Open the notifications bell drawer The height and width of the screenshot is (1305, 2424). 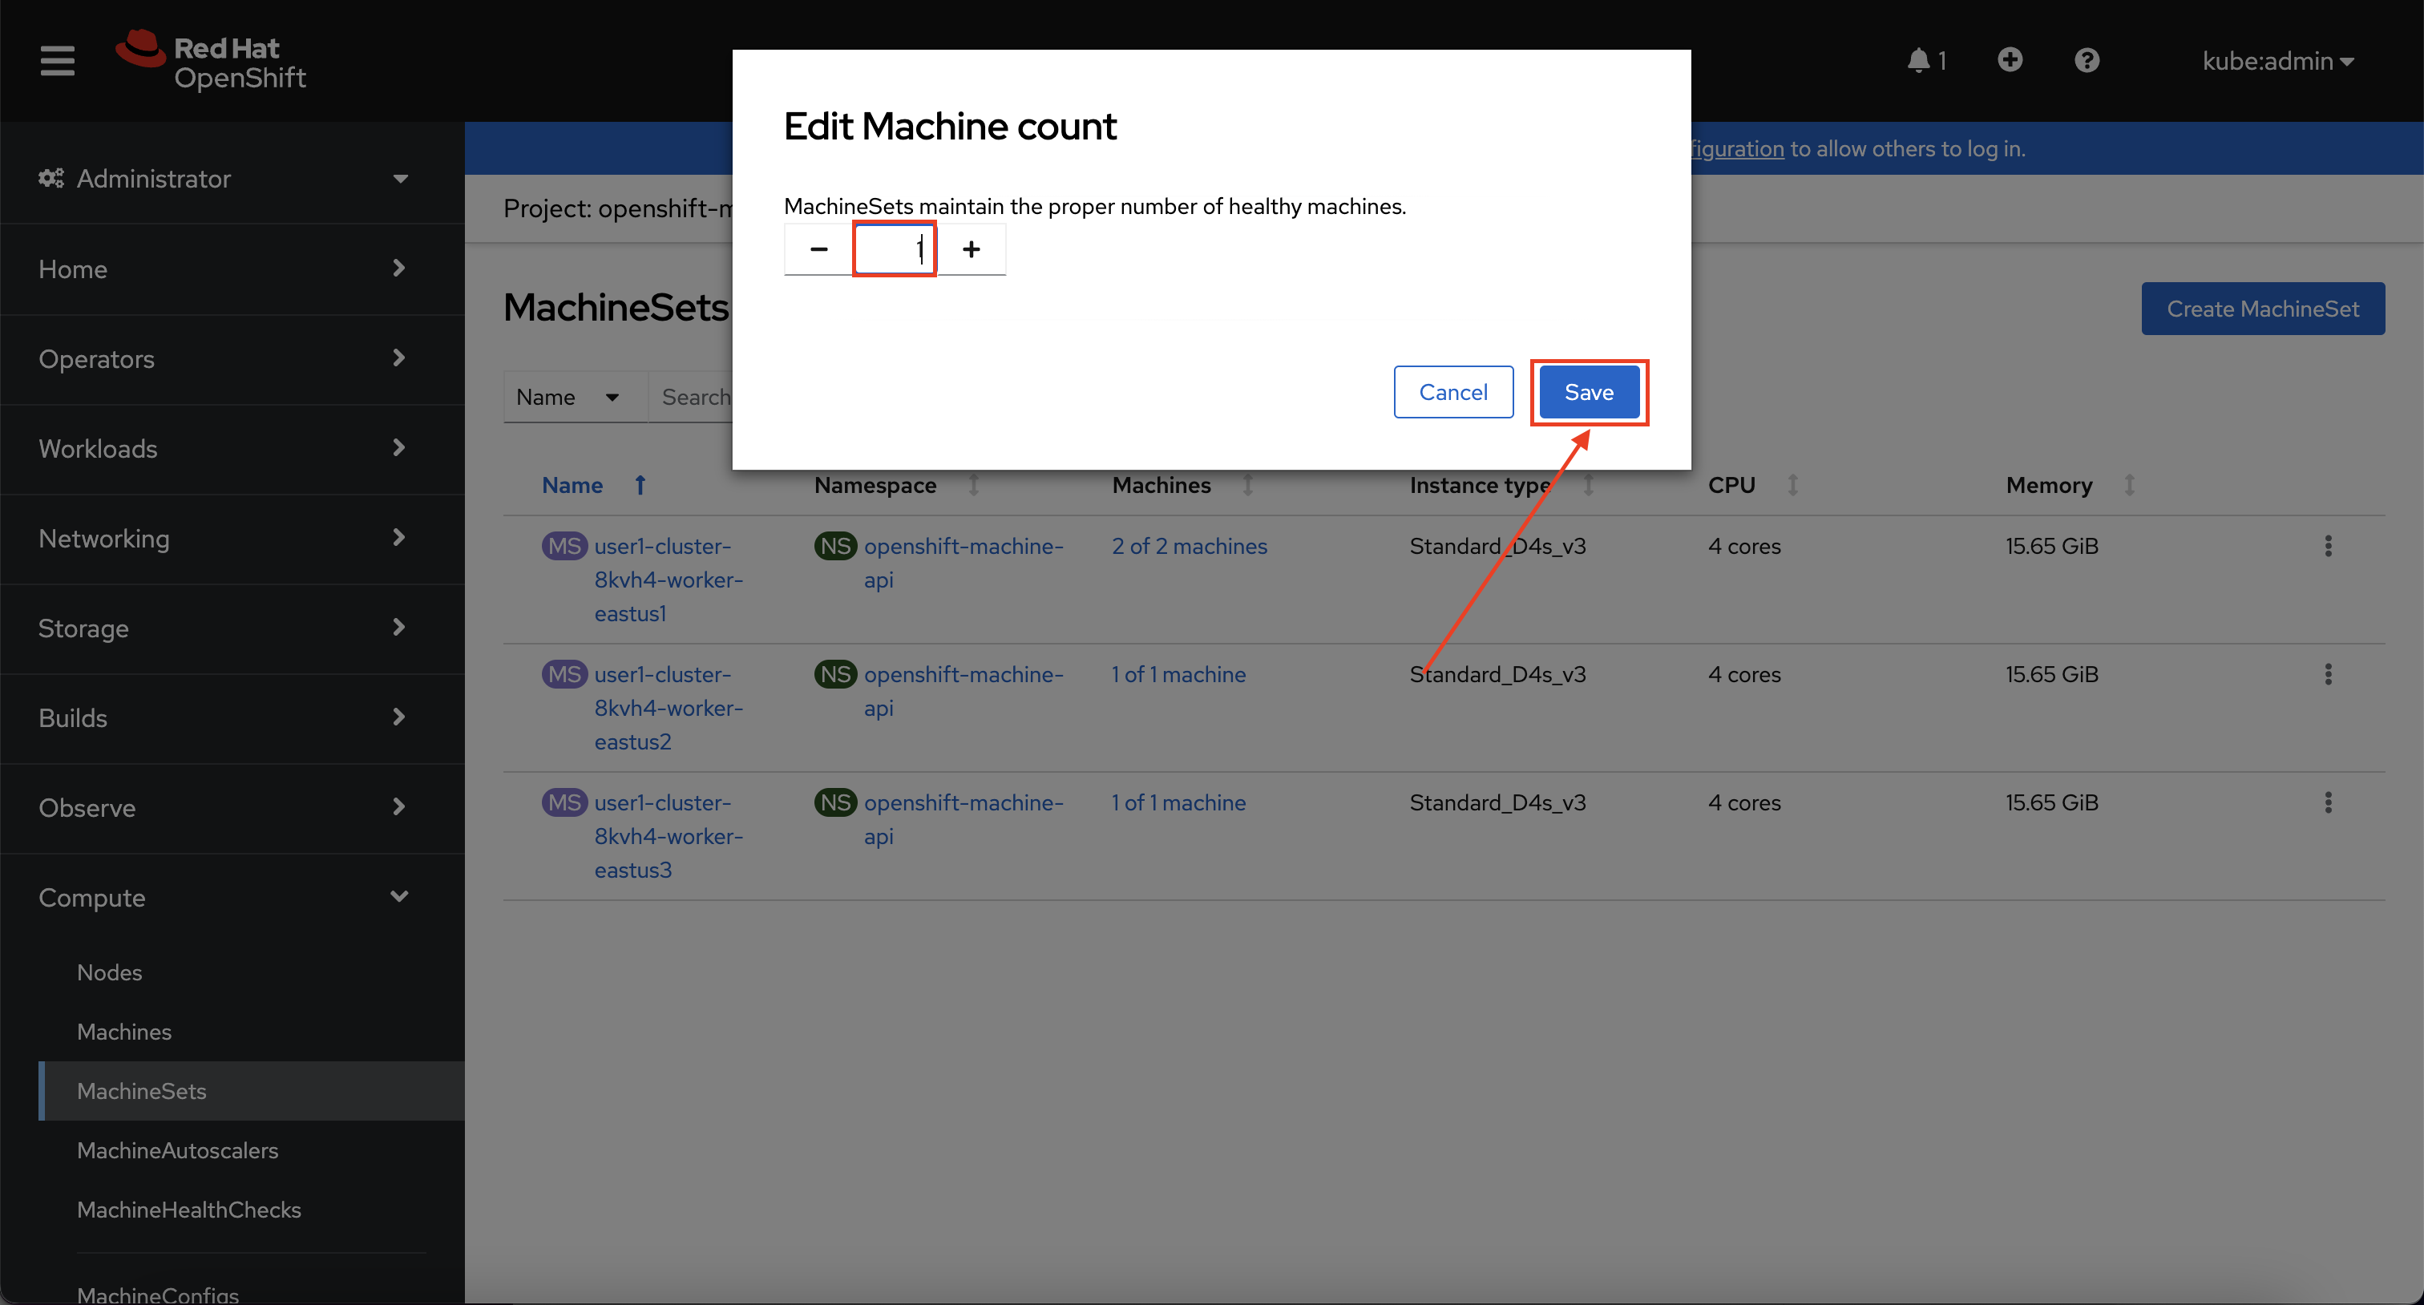pyautogui.click(x=1920, y=59)
